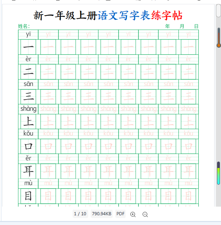Click the 姓名: name field label

click(x=24, y=26)
